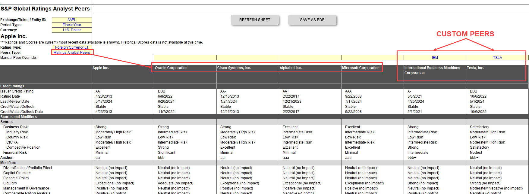Select the TSLA manual peer override cell
The width and height of the screenshot is (529, 194).
[497, 58]
